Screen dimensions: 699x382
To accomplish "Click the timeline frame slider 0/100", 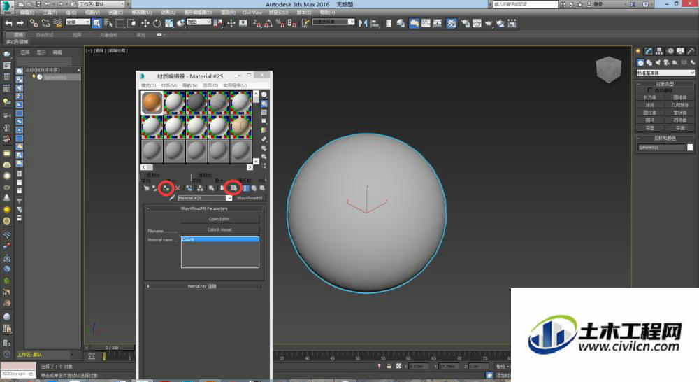I will (111, 347).
